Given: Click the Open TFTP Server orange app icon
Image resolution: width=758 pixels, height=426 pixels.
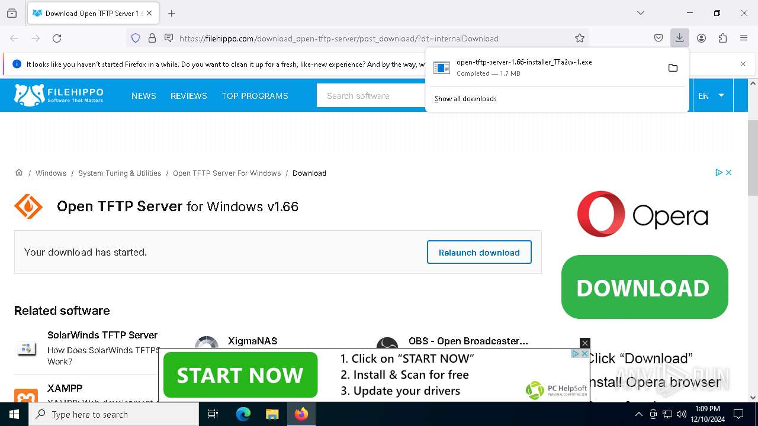Looking at the screenshot, I should tap(28, 206).
